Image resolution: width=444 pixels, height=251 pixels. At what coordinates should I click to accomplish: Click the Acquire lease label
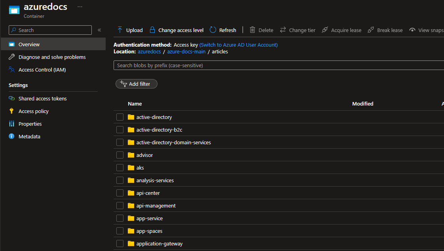[x=346, y=30]
